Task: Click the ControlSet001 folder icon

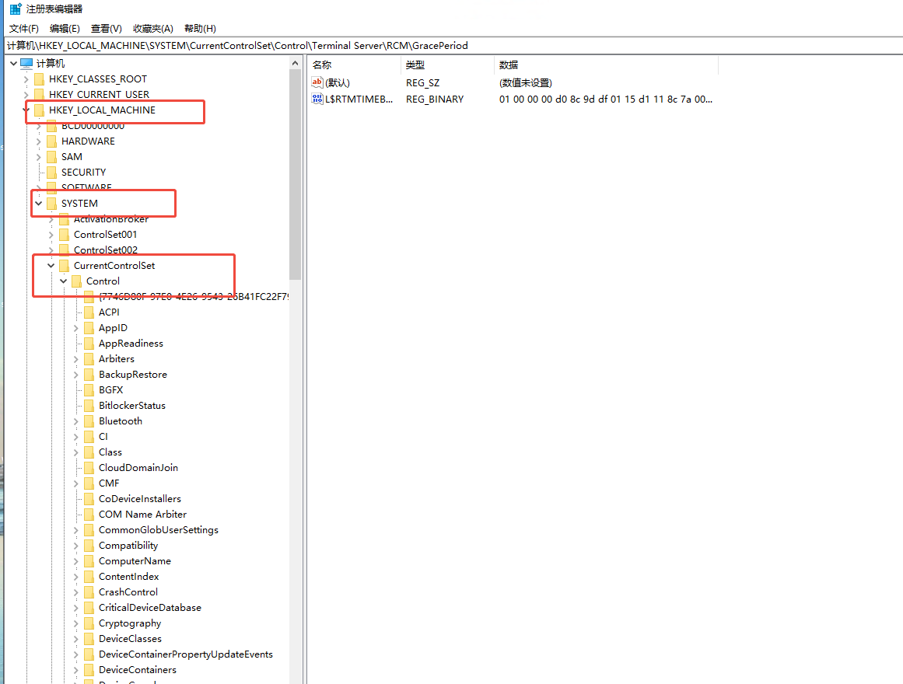Action: click(64, 234)
